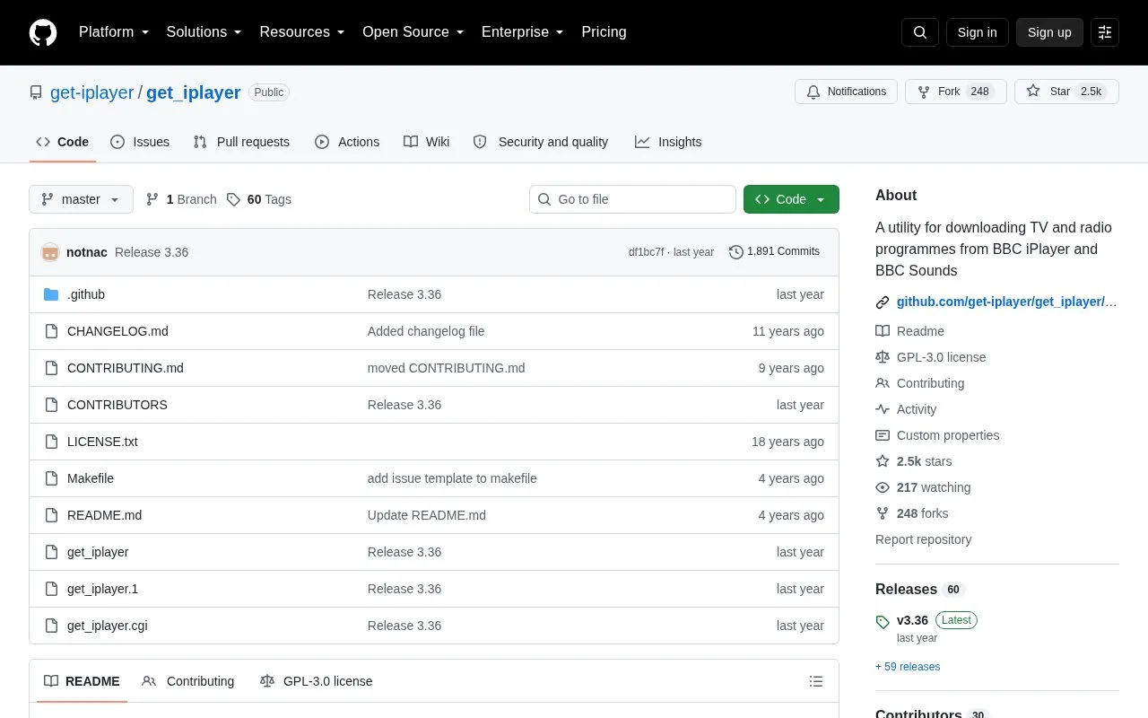Viewport: 1148px width, 718px height.
Task: Open the master branch selector
Action: [81, 199]
